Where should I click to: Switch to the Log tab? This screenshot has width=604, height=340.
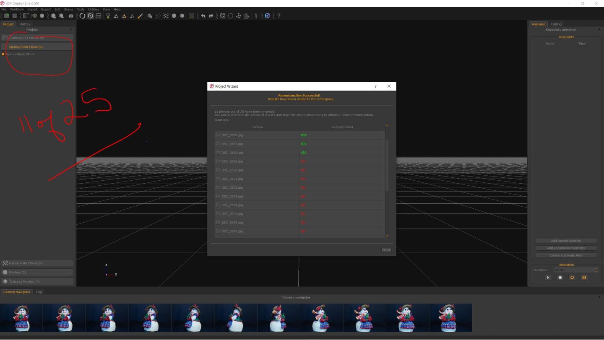click(39, 292)
